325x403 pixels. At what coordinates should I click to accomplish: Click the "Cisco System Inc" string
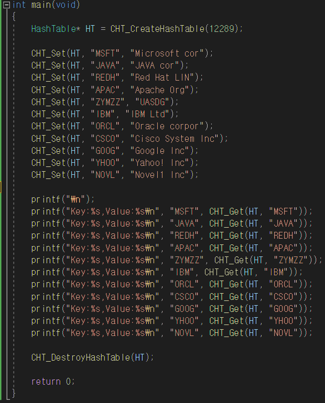175,139
